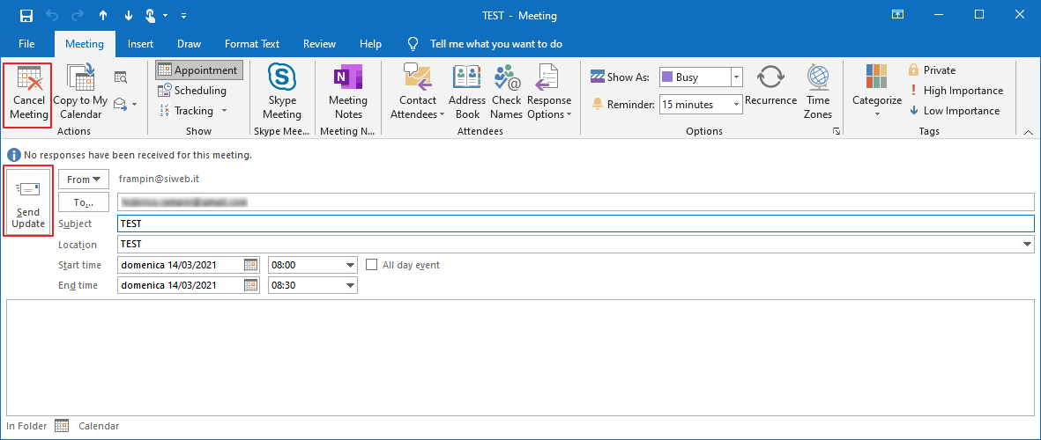This screenshot has width=1041, height=440.
Task: Click the lightbulb Tell me icon
Action: tap(413, 44)
